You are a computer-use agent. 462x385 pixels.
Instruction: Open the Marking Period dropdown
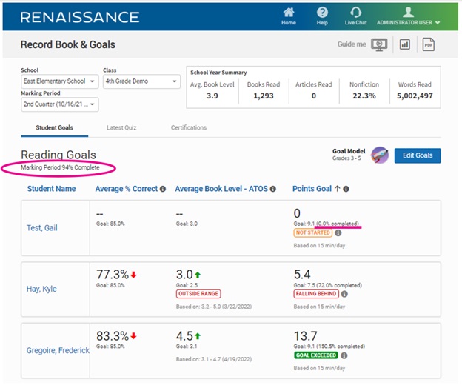tap(60, 104)
